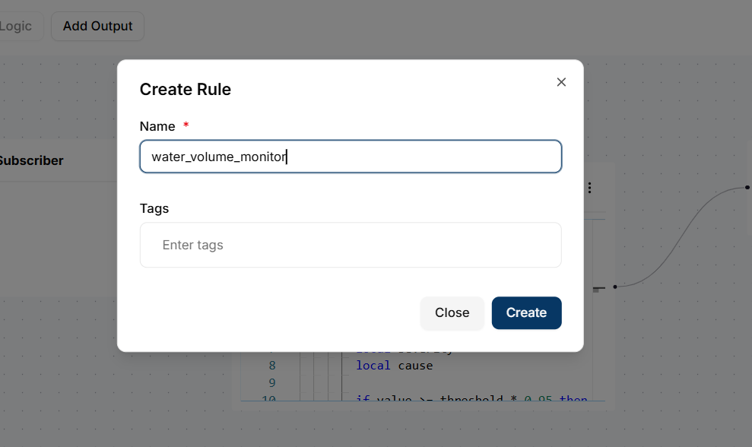The height and width of the screenshot is (447, 752).
Task: Click the Name label above the text field
Action: (x=157, y=126)
